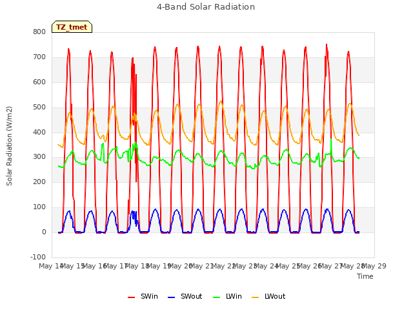Click the red SWin legend color marker

[131, 297]
